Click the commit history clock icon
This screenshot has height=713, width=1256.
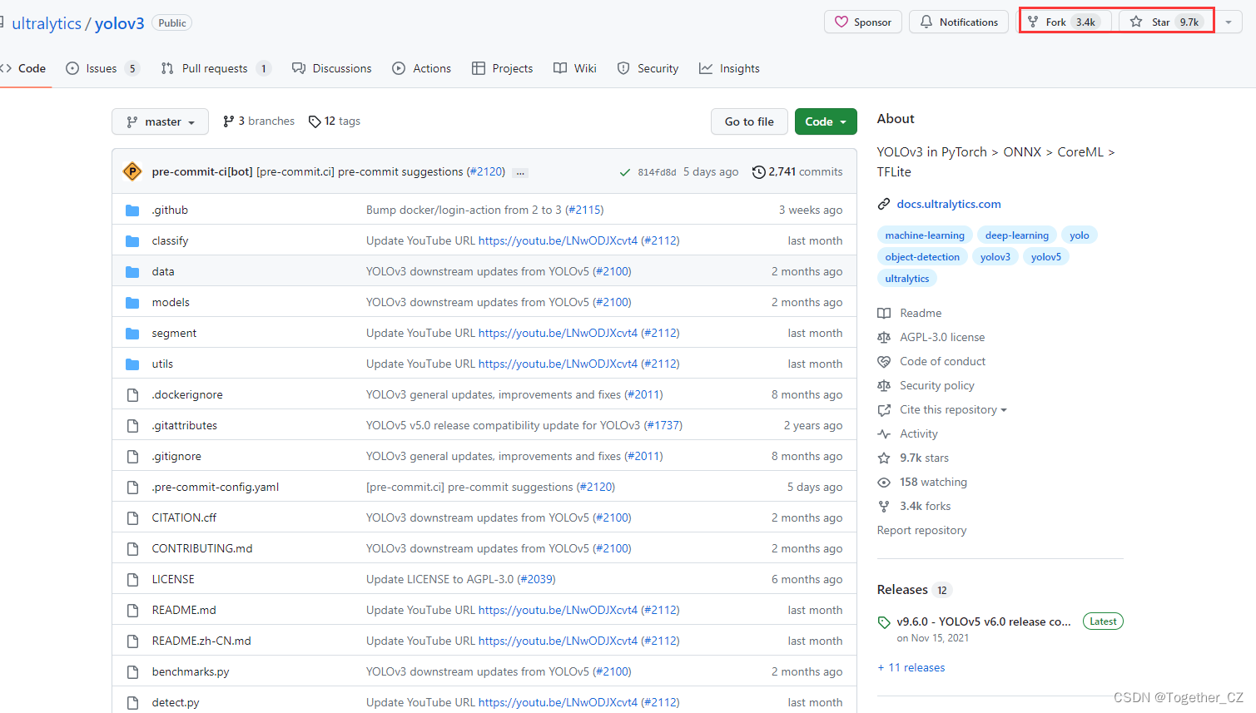[758, 172]
